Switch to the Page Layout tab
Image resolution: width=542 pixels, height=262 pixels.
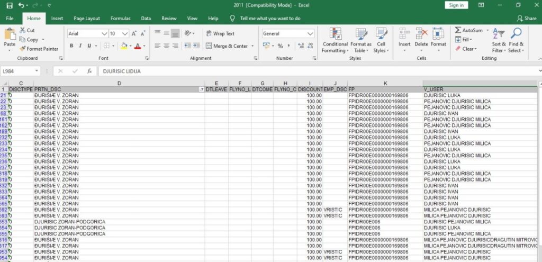click(x=87, y=19)
